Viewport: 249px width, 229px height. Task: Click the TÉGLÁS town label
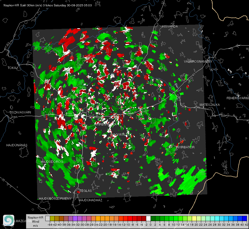click(x=86, y=191)
